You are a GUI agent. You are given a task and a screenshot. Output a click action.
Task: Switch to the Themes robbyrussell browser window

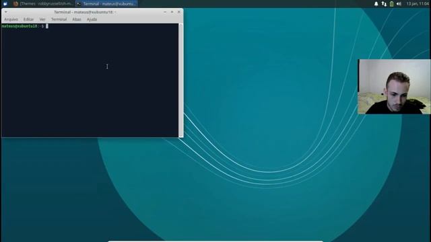pos(43,4)
